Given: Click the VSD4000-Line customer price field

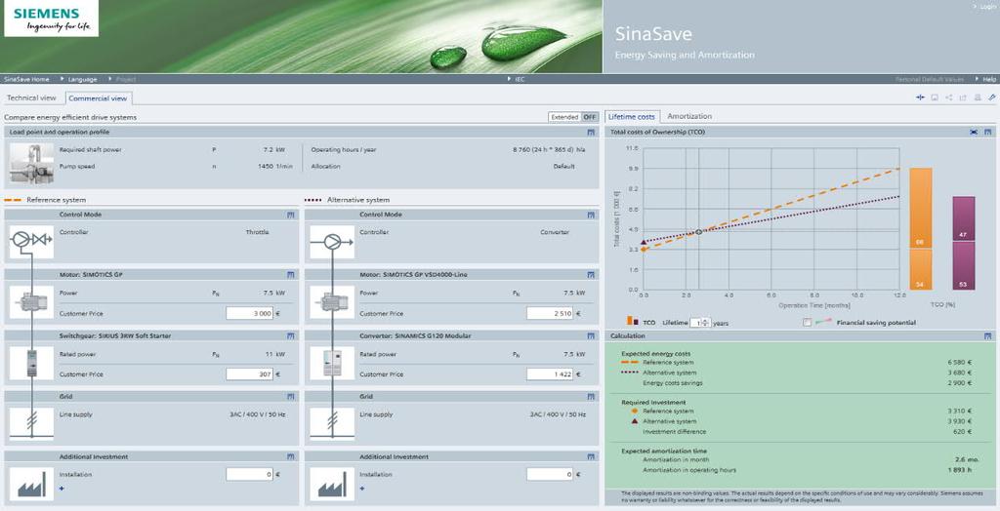Looking at the screenshot, I should [551, 313].
